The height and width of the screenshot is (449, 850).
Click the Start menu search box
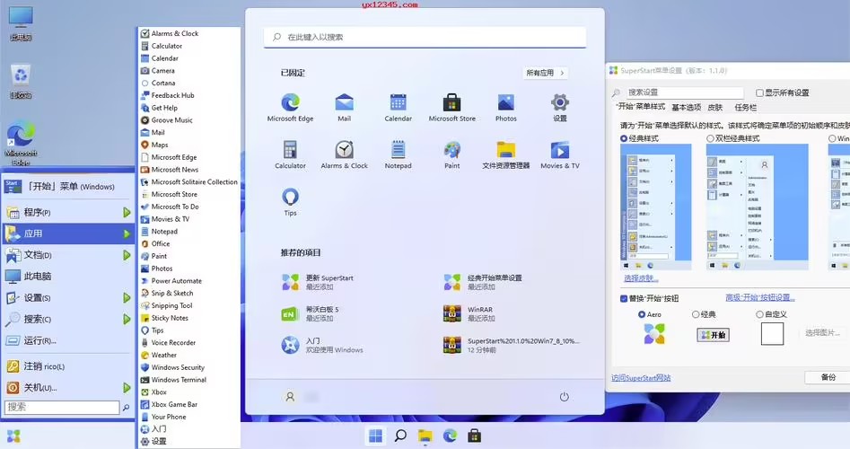[425, 37]
